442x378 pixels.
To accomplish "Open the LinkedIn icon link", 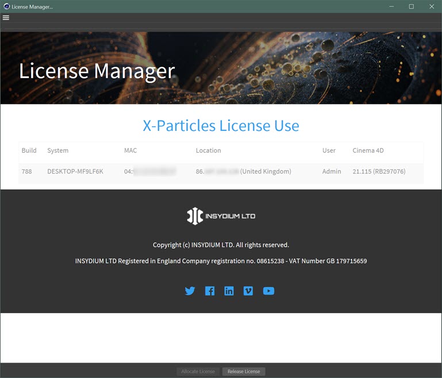I will point(229,291).
